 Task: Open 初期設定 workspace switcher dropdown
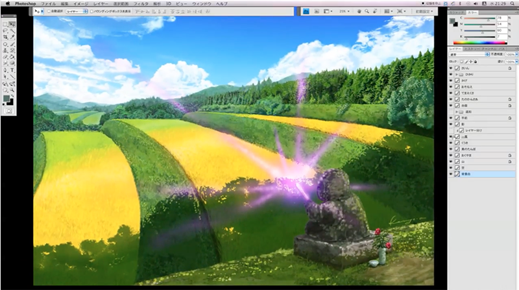[x=424, y=11]
